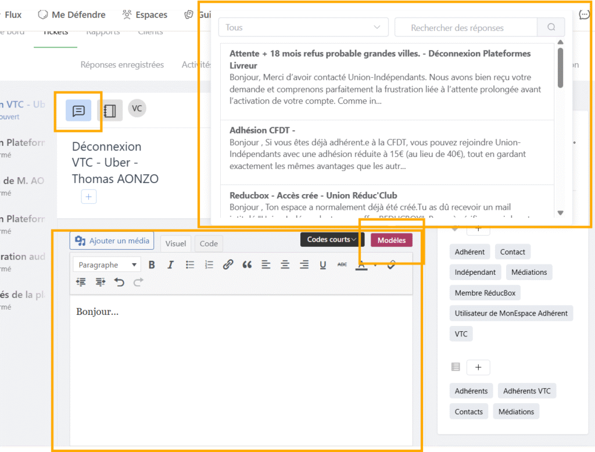Open the notebook notes icon
Viewport: 595px width, 452px height.
point(109,110)
